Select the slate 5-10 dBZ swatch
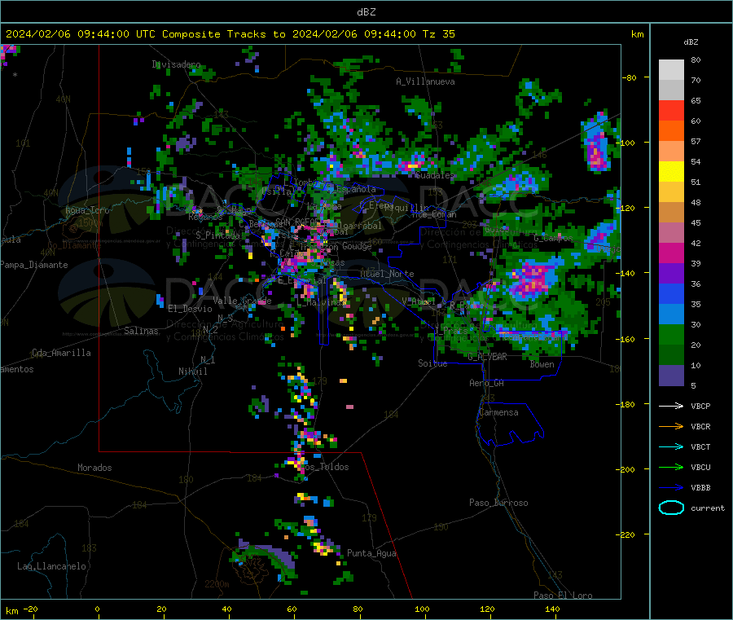 (671, 376)
